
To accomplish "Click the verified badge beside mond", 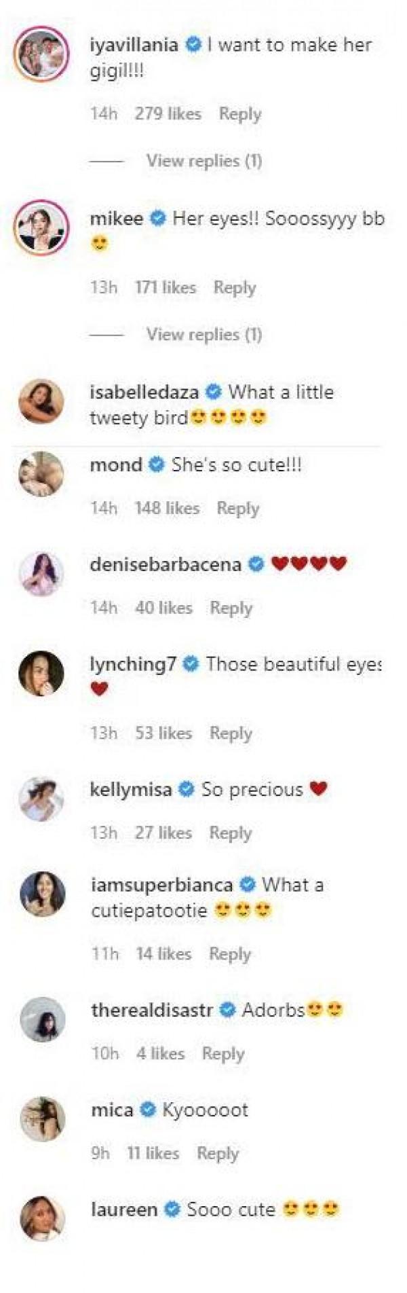I will [x=156, y=465].
